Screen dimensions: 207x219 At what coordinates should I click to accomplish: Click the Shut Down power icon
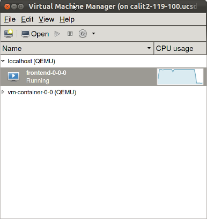tap(83, 34)
